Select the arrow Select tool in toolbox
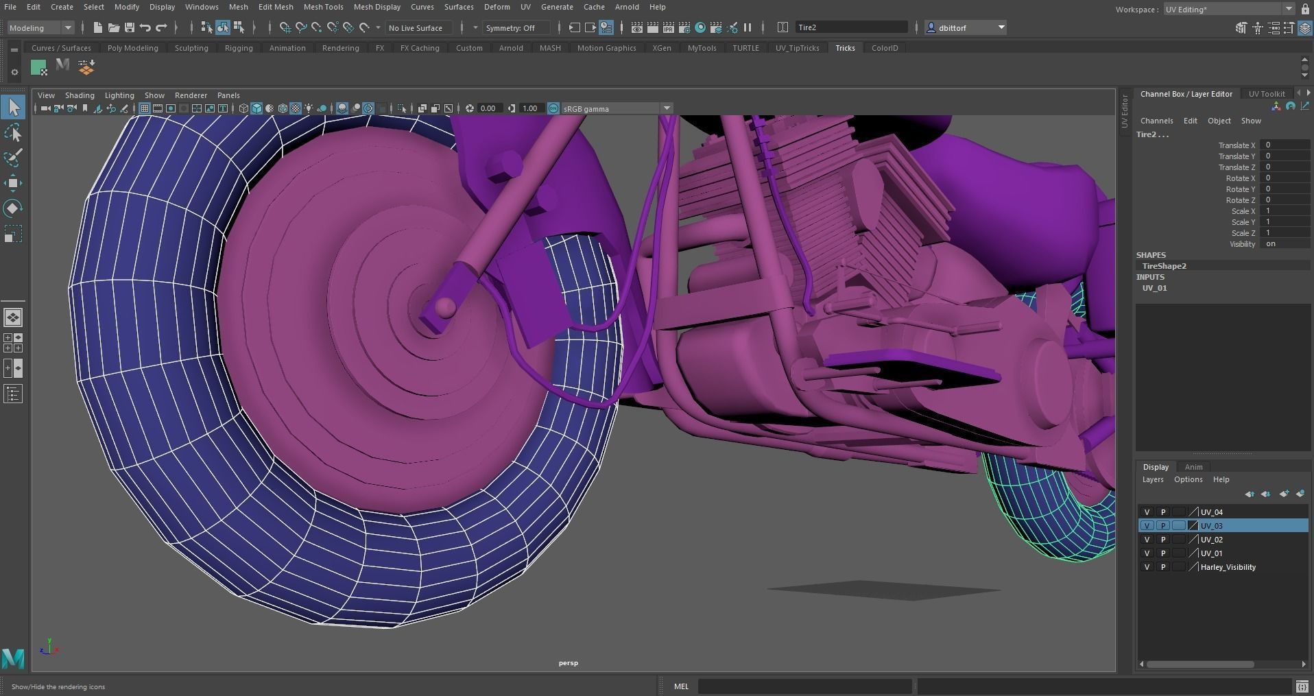The width and height of the screenshot is (1314, 696). pos(13,107)
